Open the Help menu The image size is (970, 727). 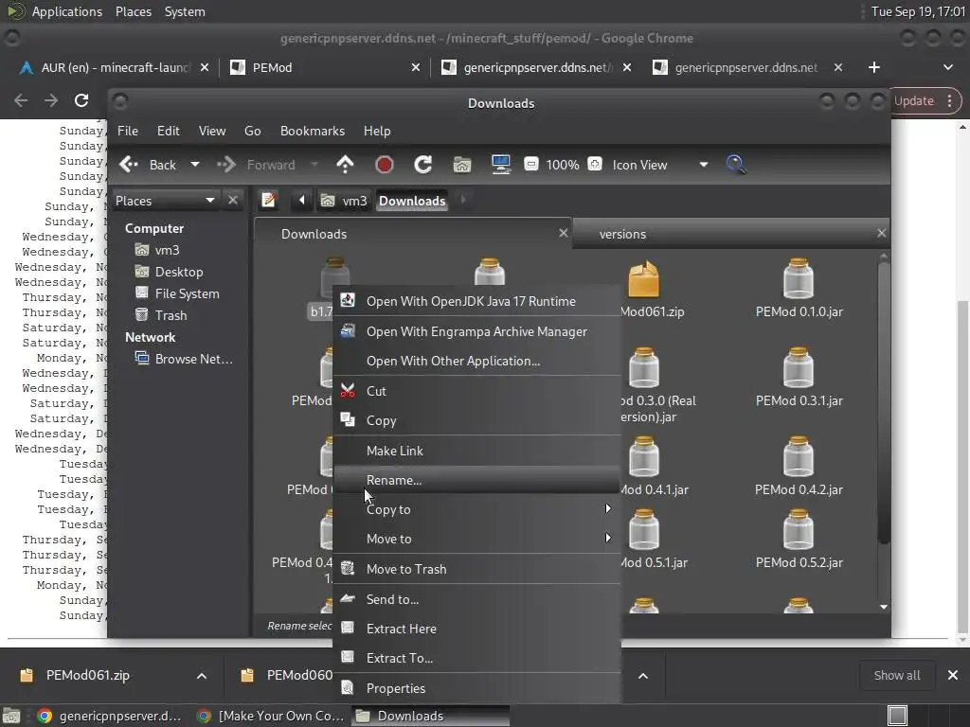pos(377,131)
